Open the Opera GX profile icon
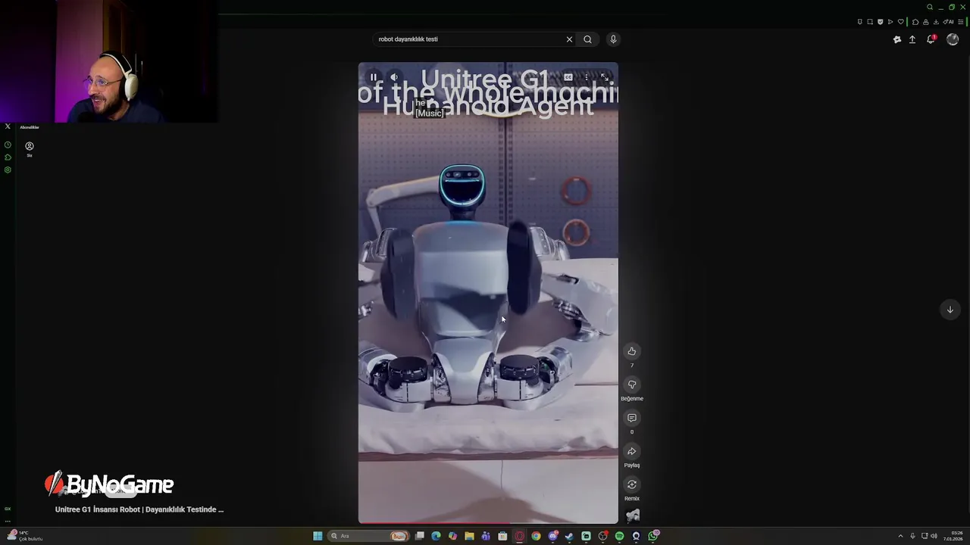Screen dimensions: 970x545 pos(926,22)
